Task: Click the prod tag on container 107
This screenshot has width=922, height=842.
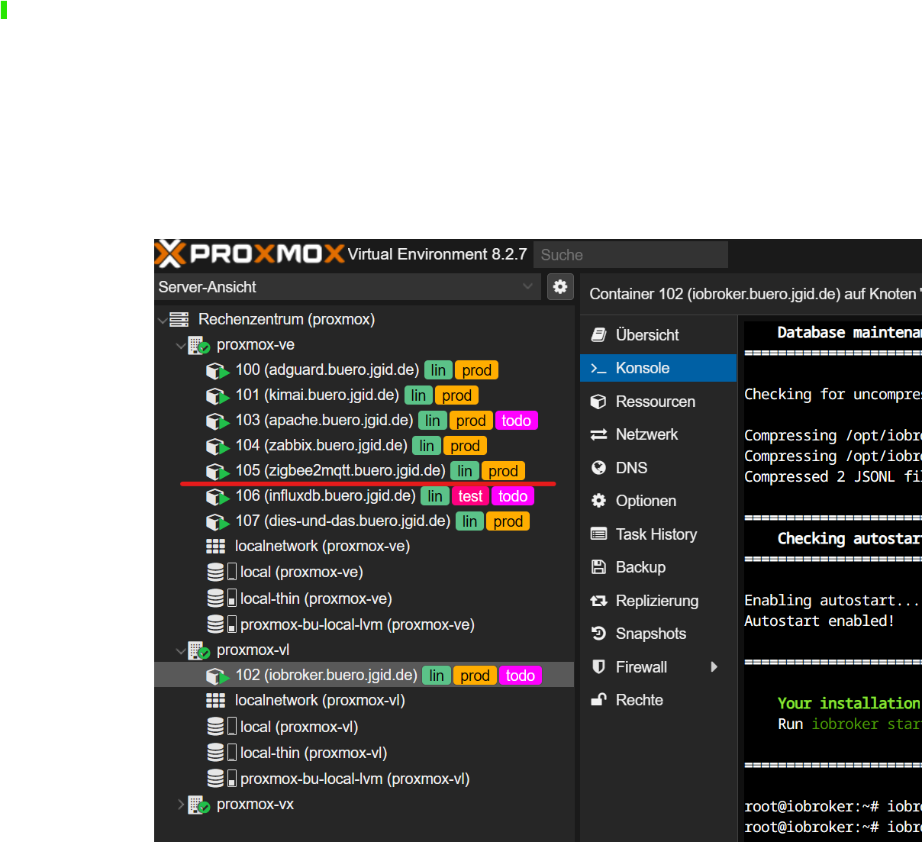Action: 508,521
